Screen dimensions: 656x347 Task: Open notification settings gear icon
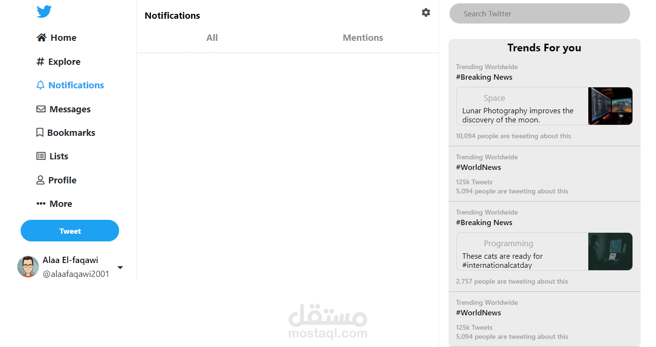tap(426, 12)
